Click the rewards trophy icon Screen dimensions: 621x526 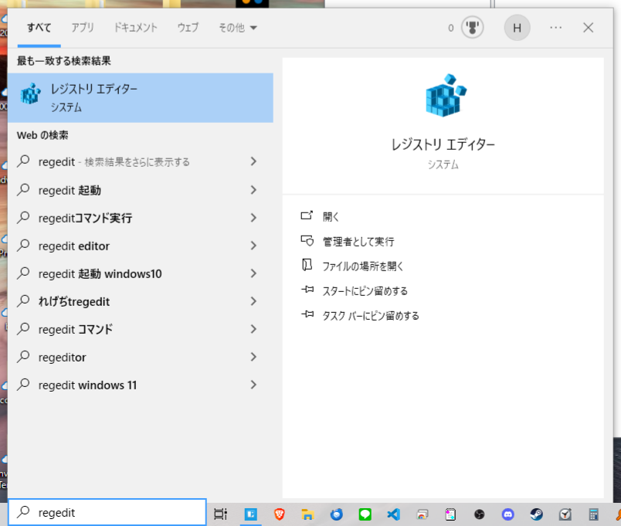point(472,28)
